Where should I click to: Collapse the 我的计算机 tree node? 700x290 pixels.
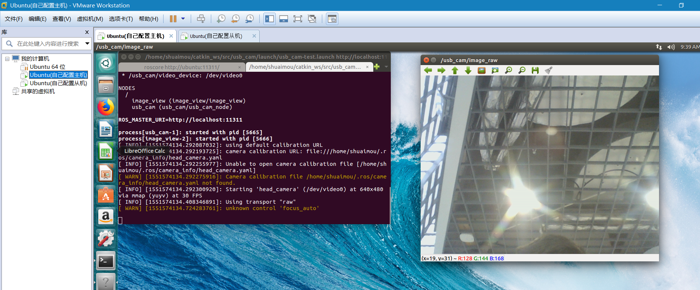[x=7, y=59]
